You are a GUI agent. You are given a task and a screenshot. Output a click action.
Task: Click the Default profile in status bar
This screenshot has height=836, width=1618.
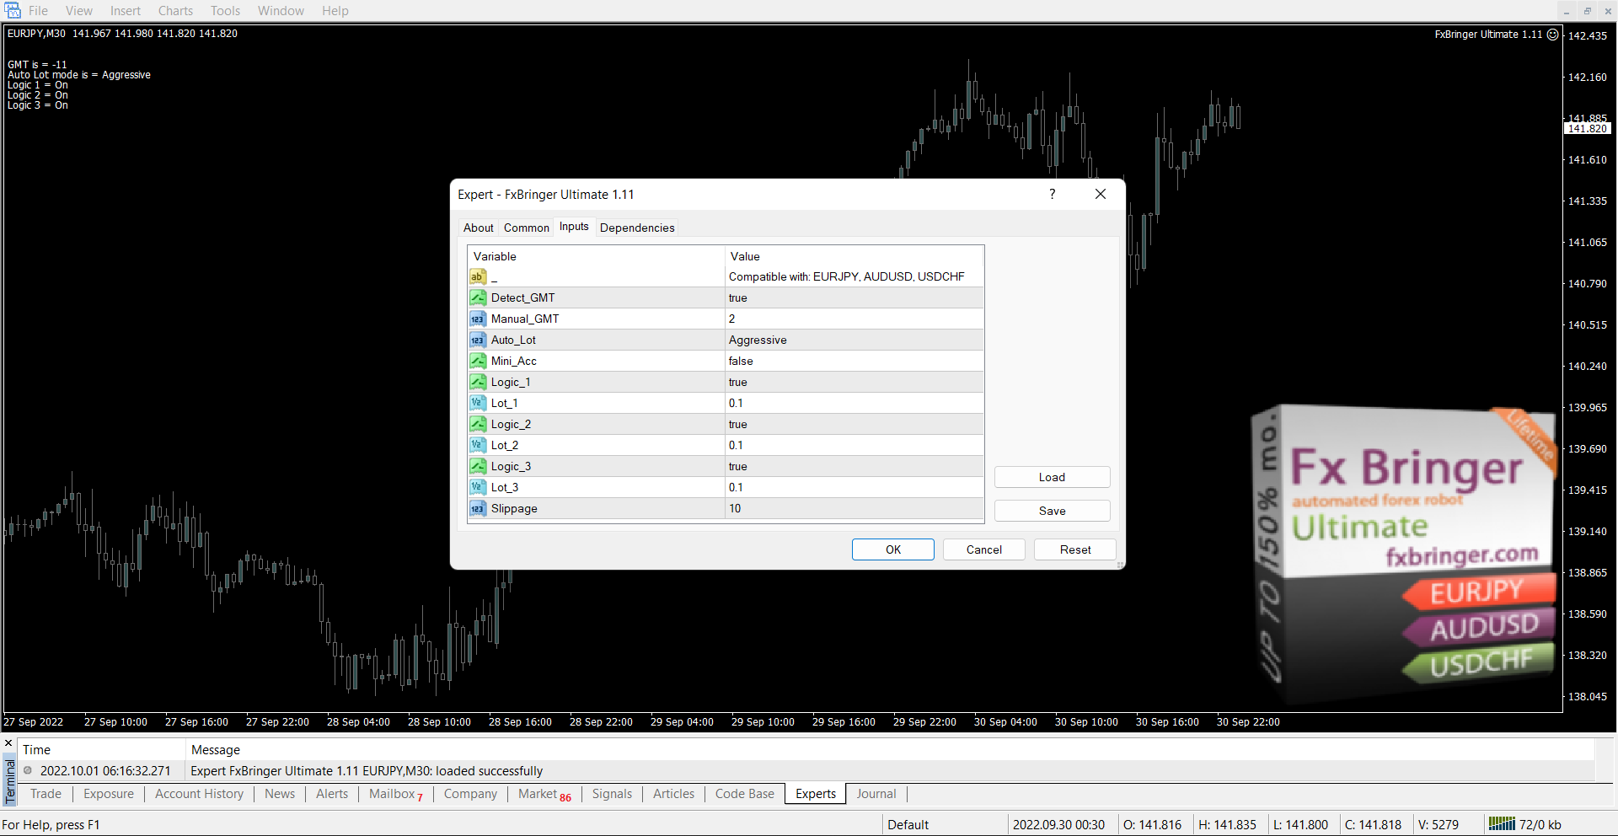click(908, 825)
